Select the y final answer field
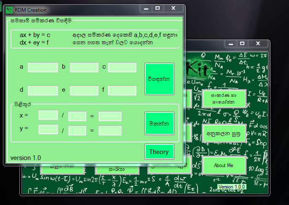 (x=110, y=130)
